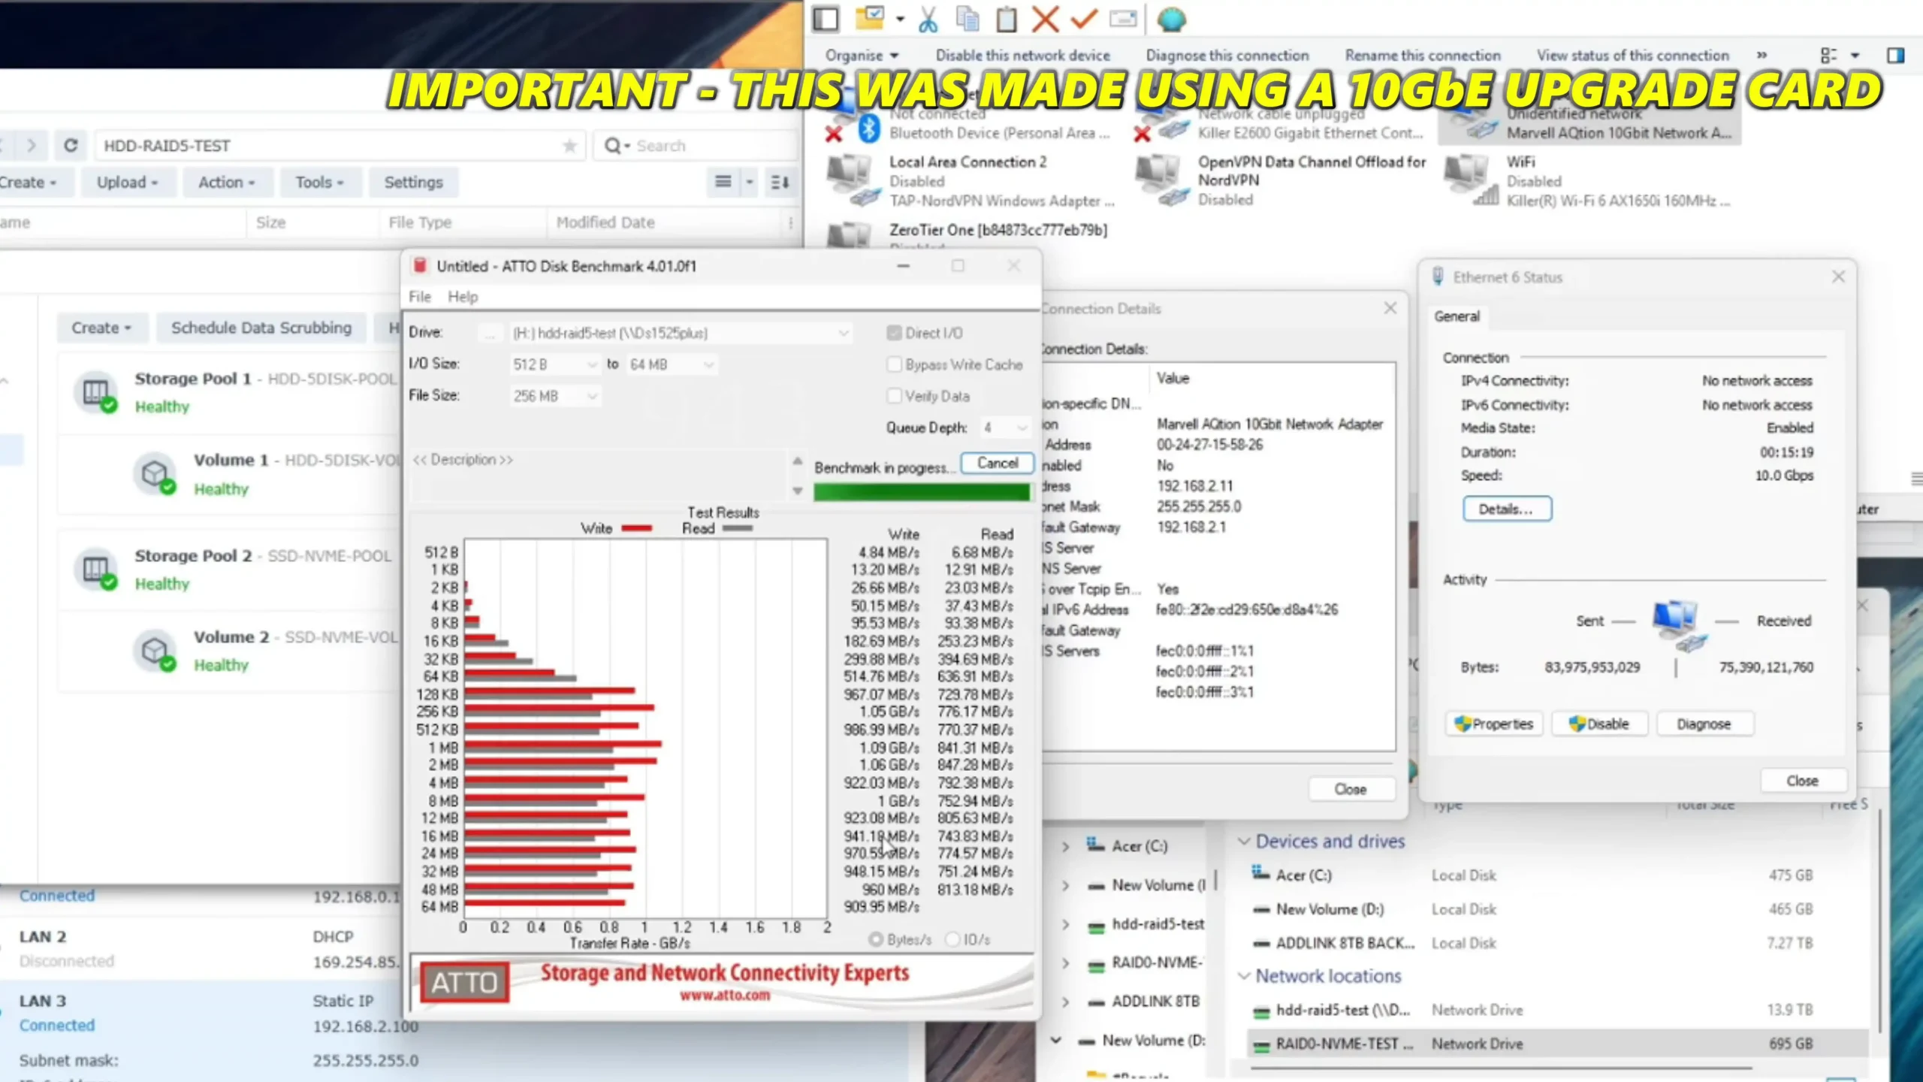Click the red X Delete toolbar icon

pyautogui.click(x=1045, y=20)
